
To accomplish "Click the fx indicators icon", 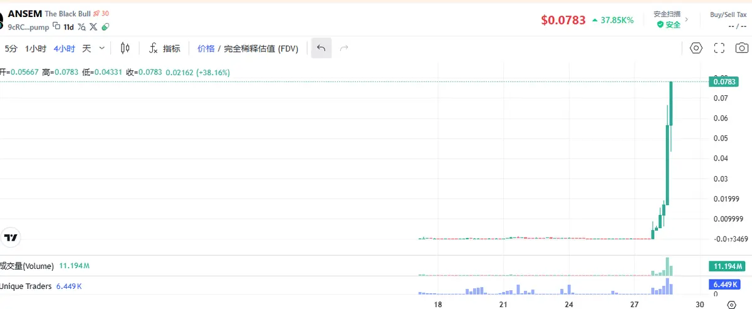I will click(153, 48).
